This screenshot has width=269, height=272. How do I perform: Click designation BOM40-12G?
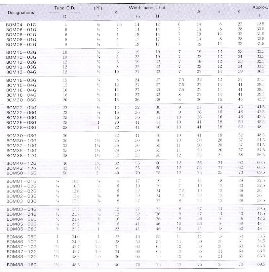pos(22,163)
